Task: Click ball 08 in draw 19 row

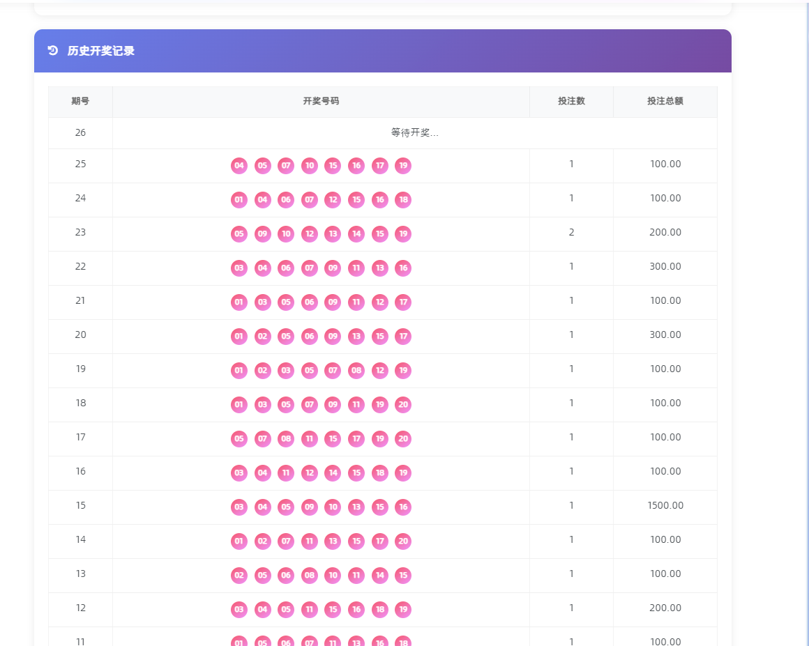Action: (356, 371)
